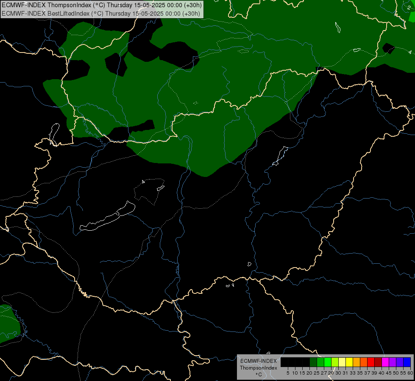Click the legend scale value "20"
Viewport: 415px width, 381px height.
pyautogui.click(x=309, y=373)
